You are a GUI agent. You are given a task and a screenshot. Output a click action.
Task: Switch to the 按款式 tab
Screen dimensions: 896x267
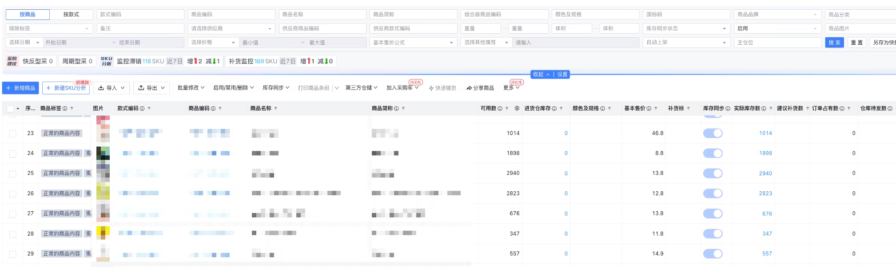[71, 15]
